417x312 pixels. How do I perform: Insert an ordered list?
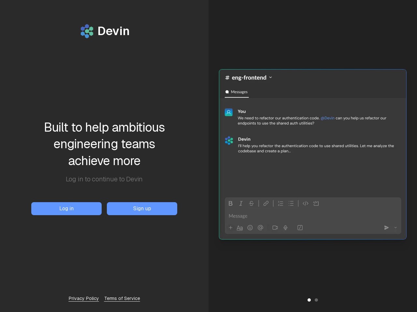click(280, 203)
